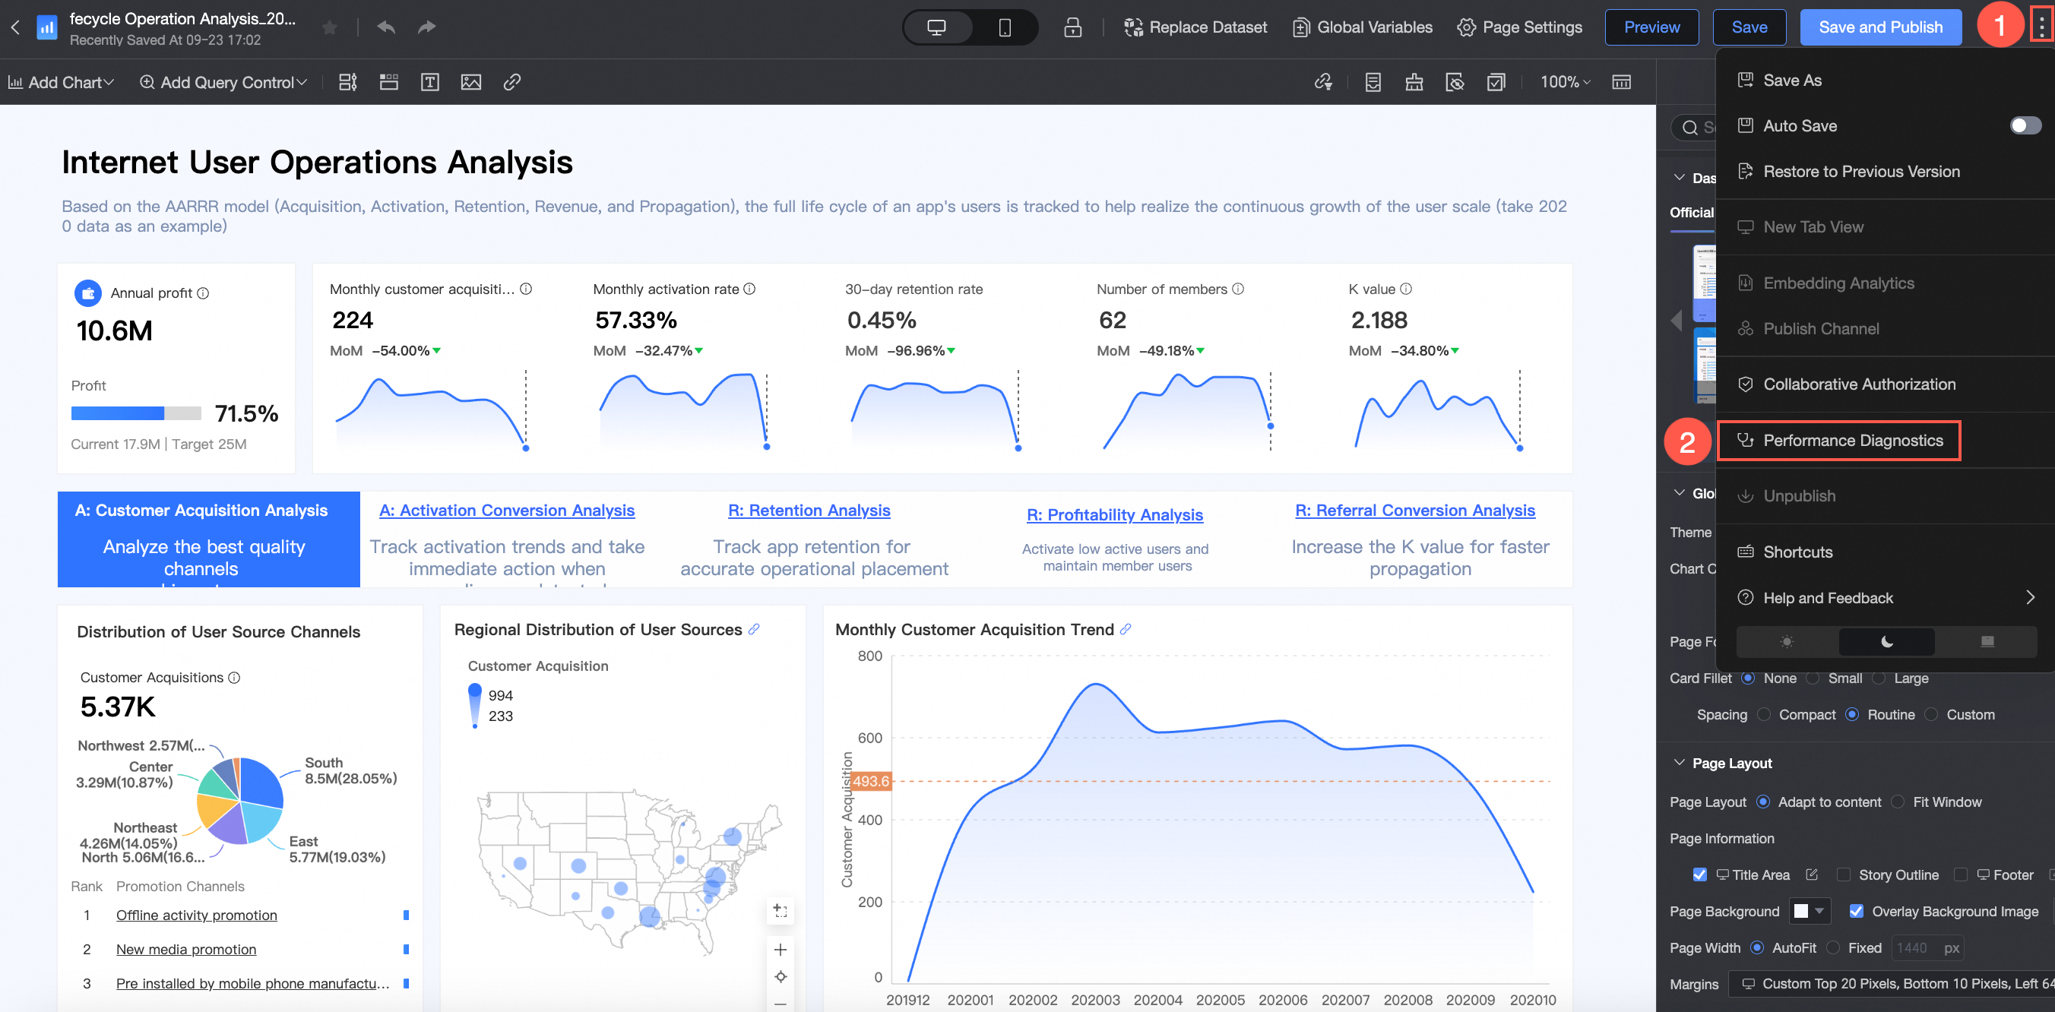Click the lock icon in header
Screen dimensions: 2055x1012
click(x=1072, y=27)
